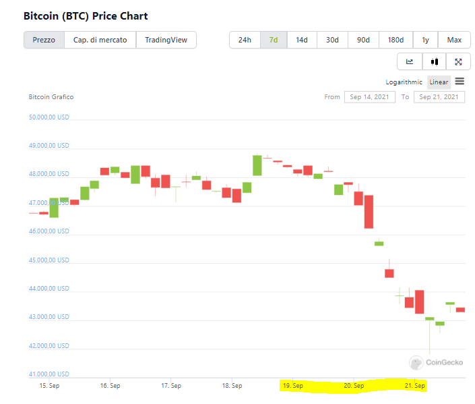Switch to line chart view icon
Image resolution: width=475 pixels, height=404 pixels.
tap(410, 61)
